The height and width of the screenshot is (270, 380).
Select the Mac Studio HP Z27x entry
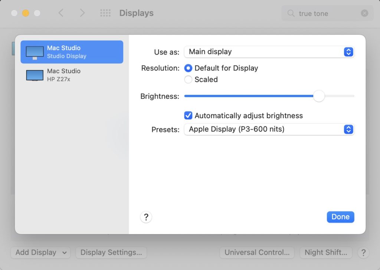(72, 75)
